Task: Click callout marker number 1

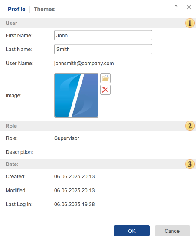Action: click(x=189, y=23)
